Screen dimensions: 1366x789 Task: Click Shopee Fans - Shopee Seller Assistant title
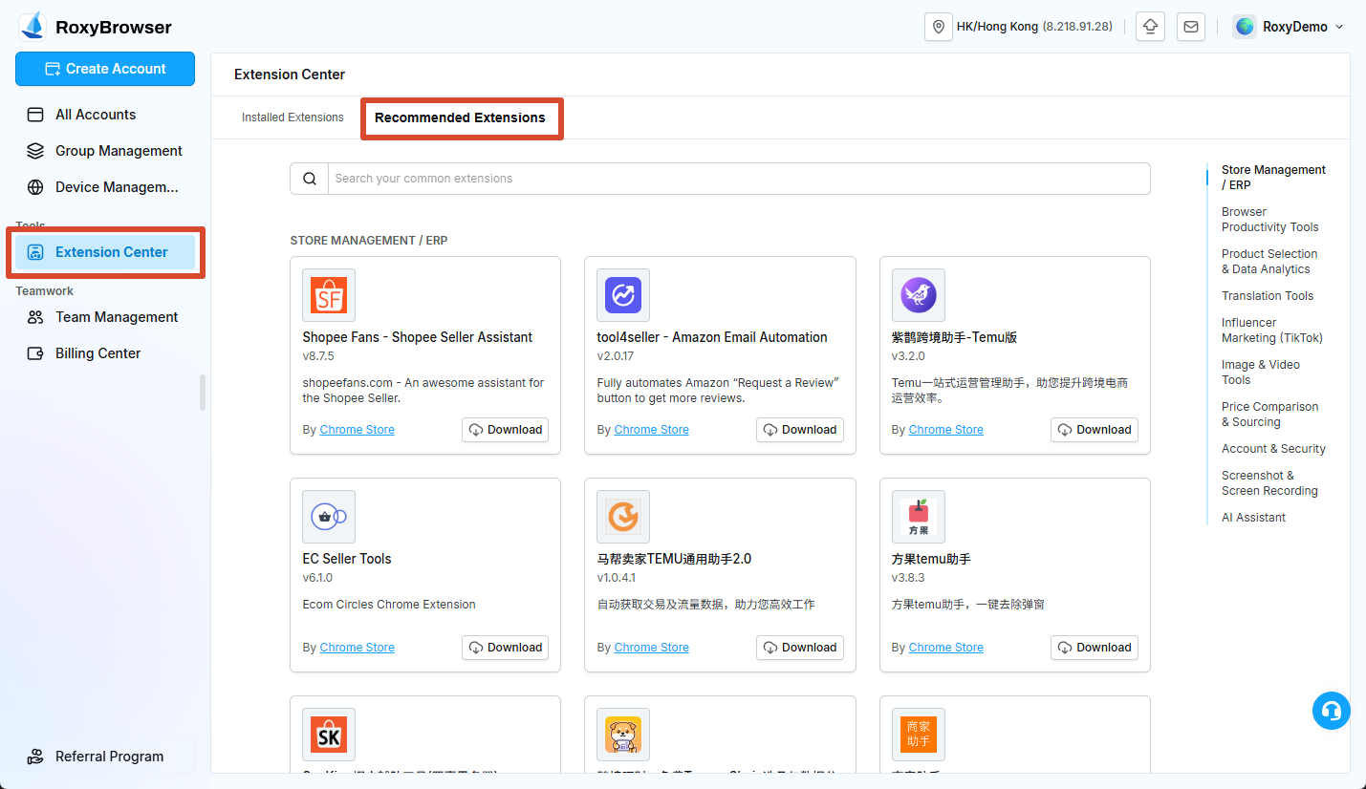[x=418, y=337]
